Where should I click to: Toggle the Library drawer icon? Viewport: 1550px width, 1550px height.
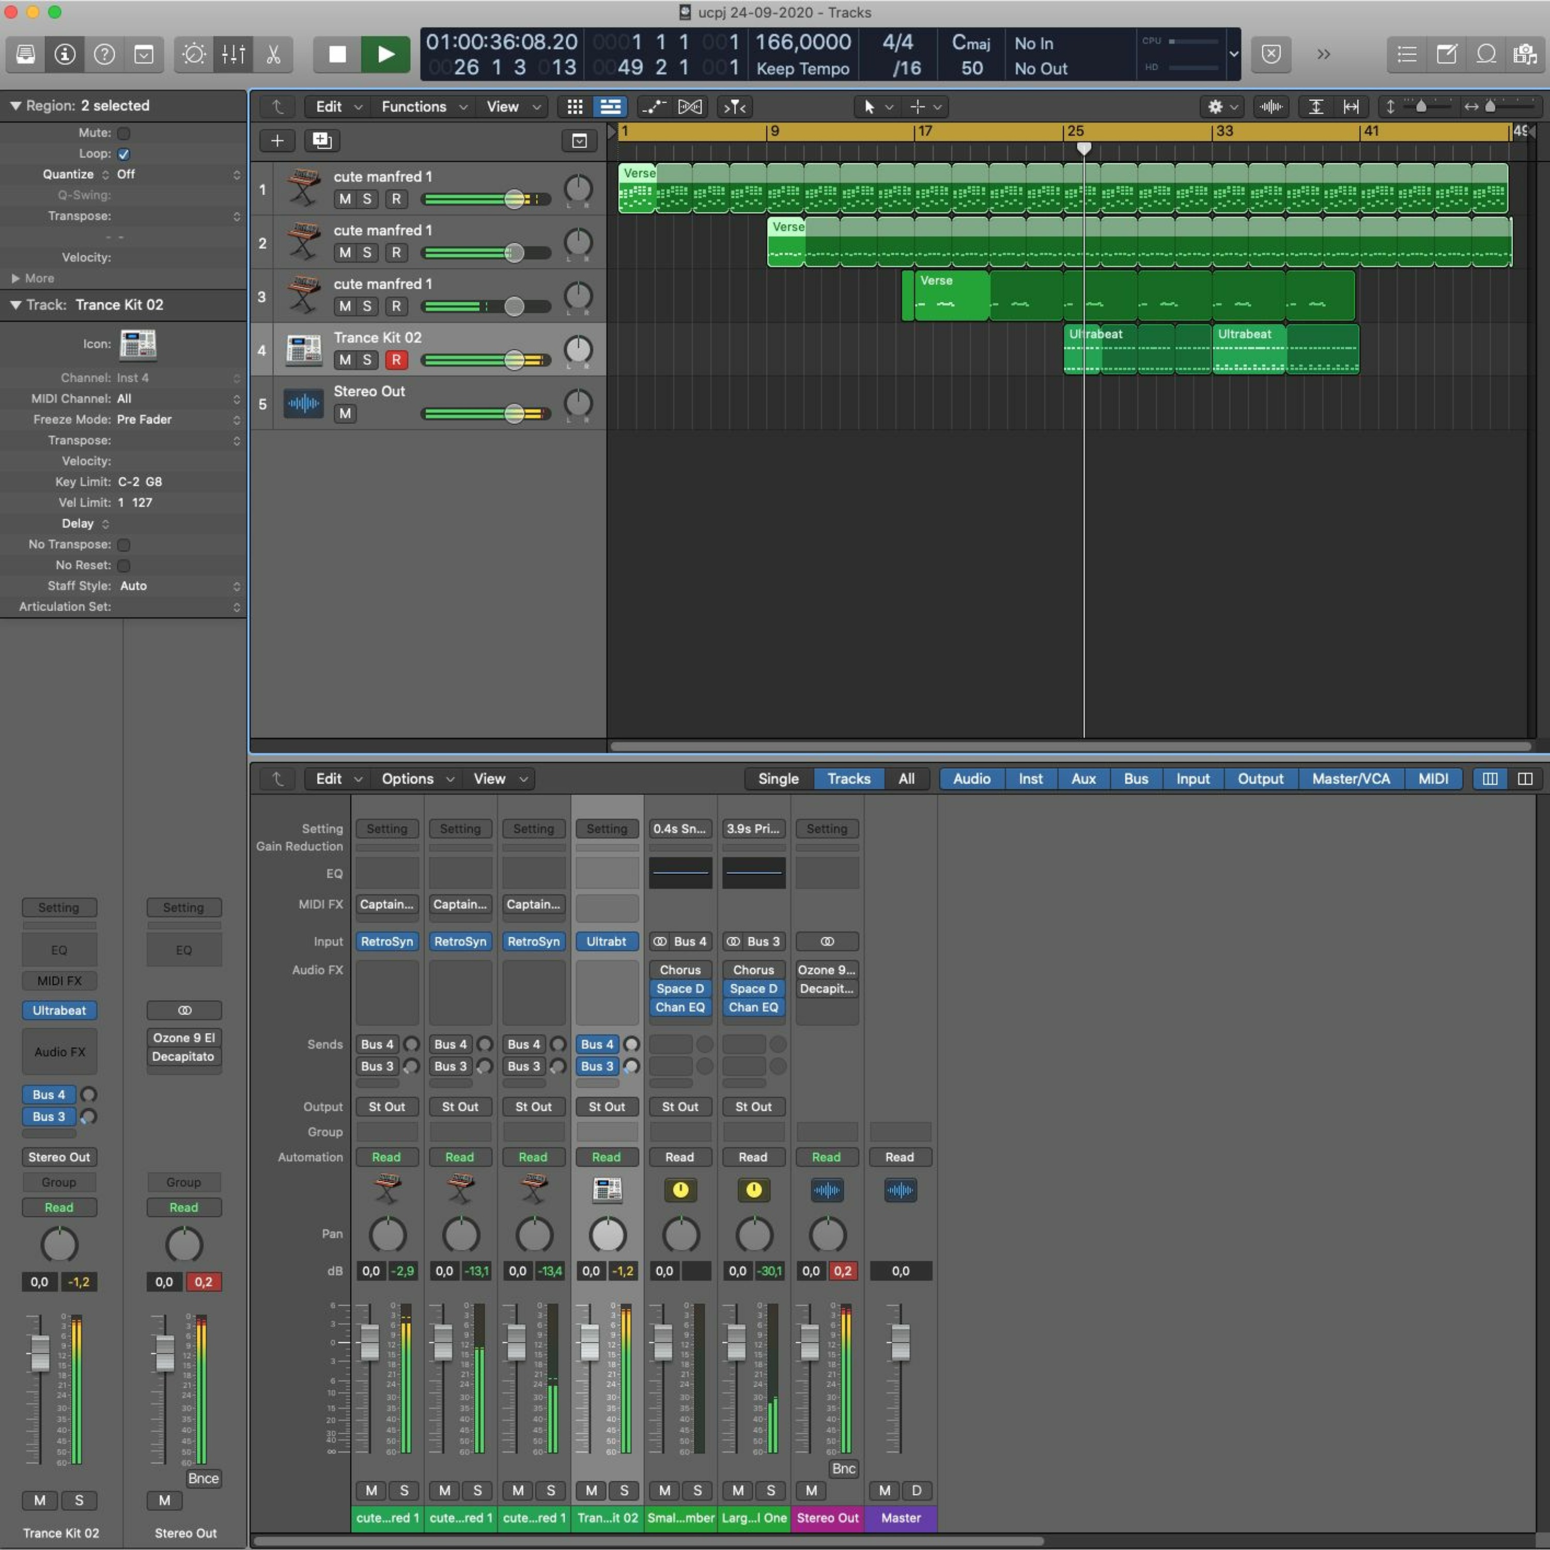(x=26, y=55)
